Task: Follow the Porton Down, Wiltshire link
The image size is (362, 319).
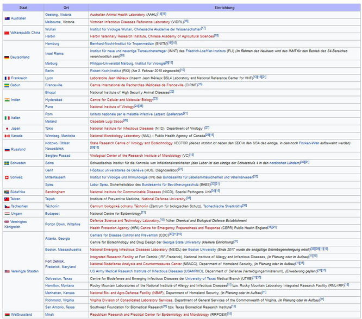Action: coord(63,225)
